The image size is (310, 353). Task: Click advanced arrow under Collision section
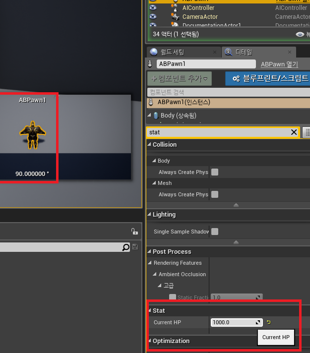coord(236,205)
